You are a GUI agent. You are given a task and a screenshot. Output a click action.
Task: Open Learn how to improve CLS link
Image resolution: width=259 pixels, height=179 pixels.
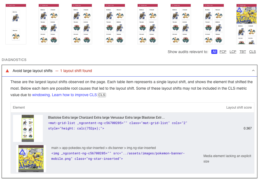click(74, 95)
